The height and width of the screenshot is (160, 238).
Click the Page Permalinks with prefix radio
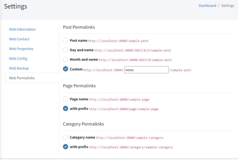pyautogui.click(x=66, y=108)
